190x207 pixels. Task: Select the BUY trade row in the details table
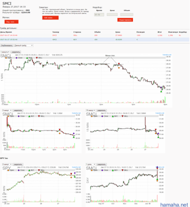click(x=94, y=39)
